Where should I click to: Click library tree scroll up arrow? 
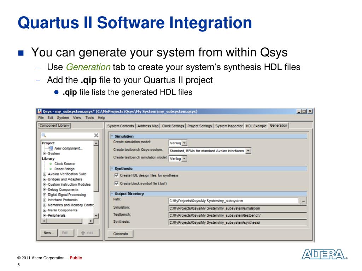96,143
